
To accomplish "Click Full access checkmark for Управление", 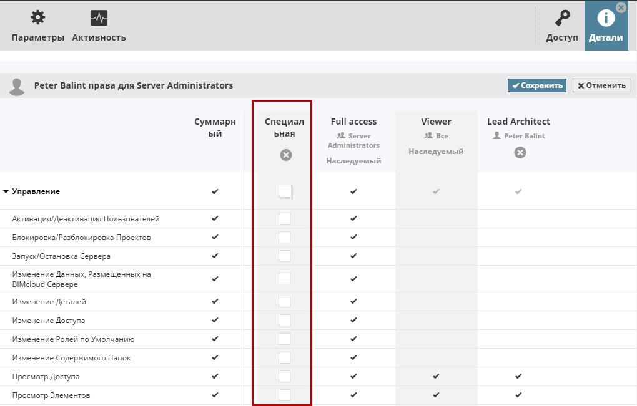I will [x=353, y=191].
